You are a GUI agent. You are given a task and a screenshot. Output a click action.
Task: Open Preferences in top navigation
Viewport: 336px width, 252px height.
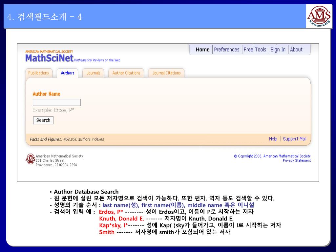point(226,50)
